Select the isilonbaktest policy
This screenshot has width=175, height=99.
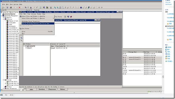(x=13, y=28)
